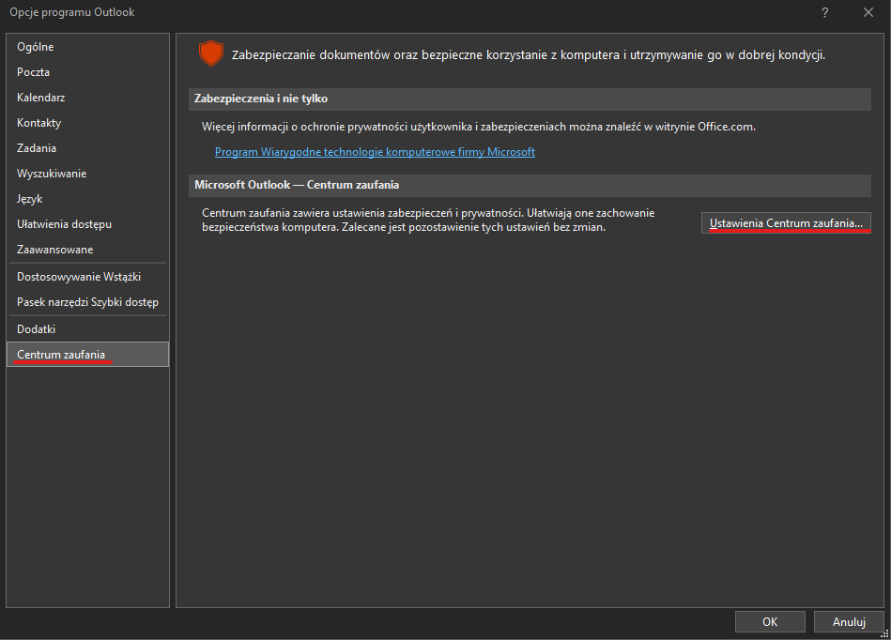
Task: Select Zadania in the category list
Action: tap(37, 148)
